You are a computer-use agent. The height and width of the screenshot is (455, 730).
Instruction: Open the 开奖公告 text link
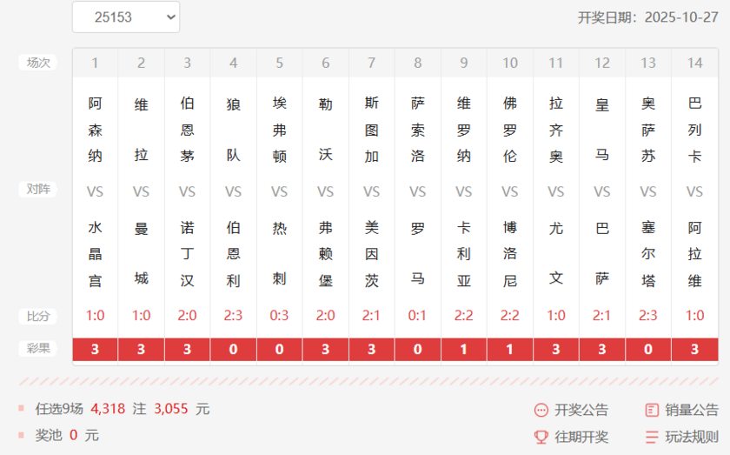pyautogui.click(x=581, y=410)
